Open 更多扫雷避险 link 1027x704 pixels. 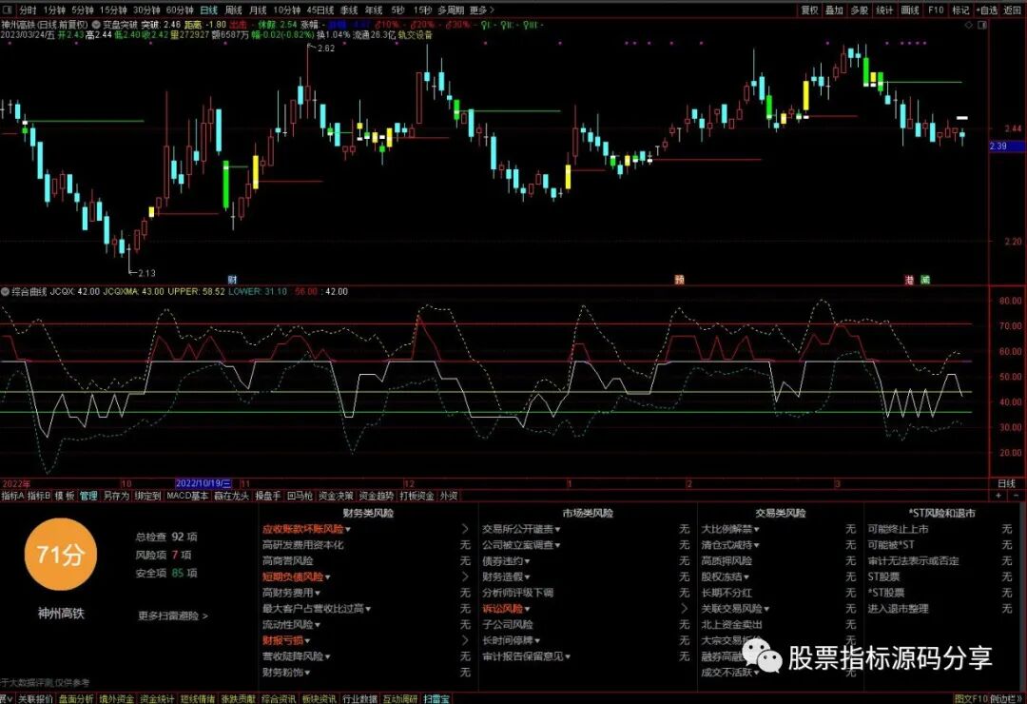[173, 616]
